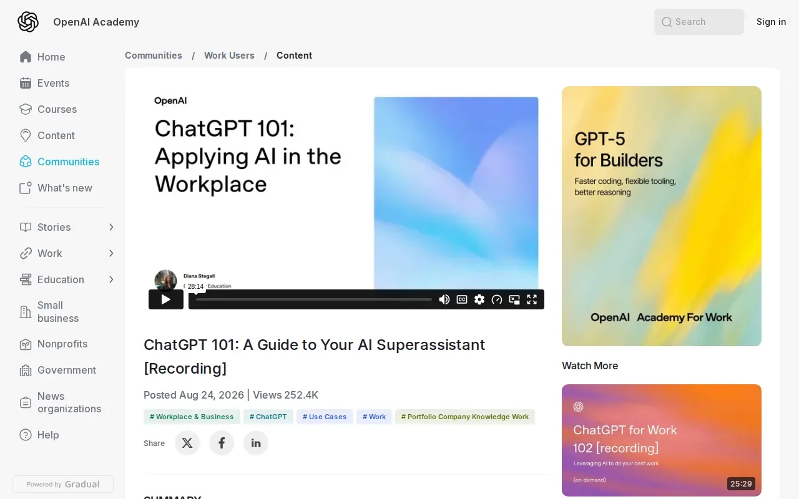The height and width of the screenshot is (499, 799).
Task: Click the Search field
Action: pos(699,22)
